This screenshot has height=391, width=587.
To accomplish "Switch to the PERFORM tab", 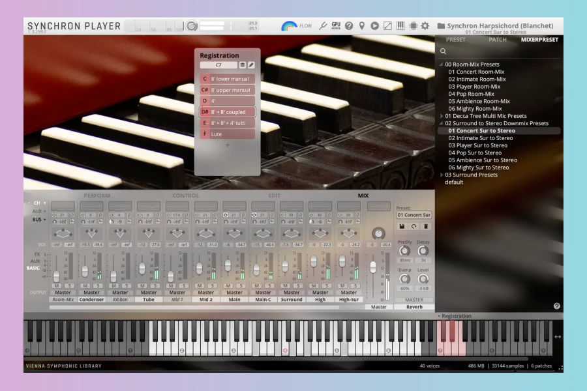I will (x=97, y=195).
